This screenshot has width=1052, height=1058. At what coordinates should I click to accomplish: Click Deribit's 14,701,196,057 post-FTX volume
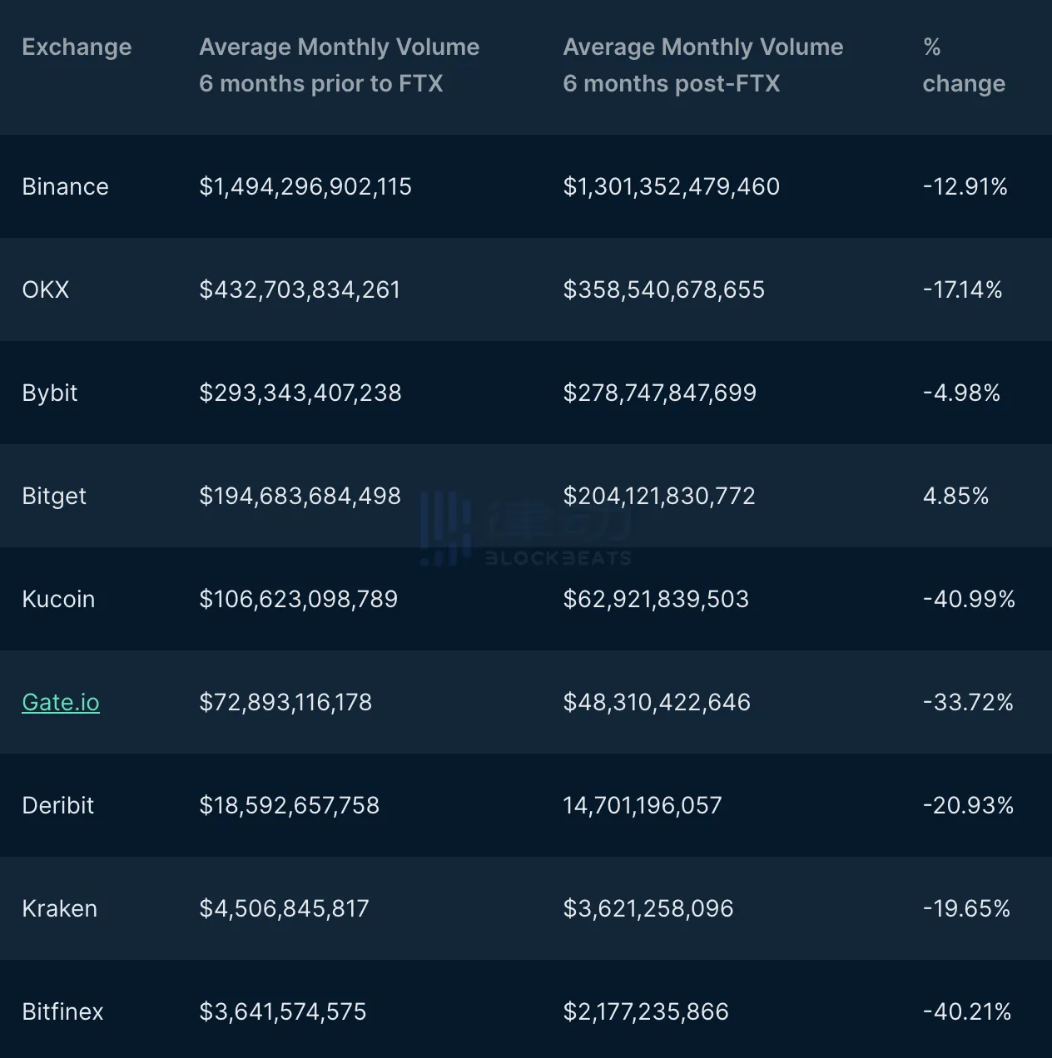click(643, 805)
